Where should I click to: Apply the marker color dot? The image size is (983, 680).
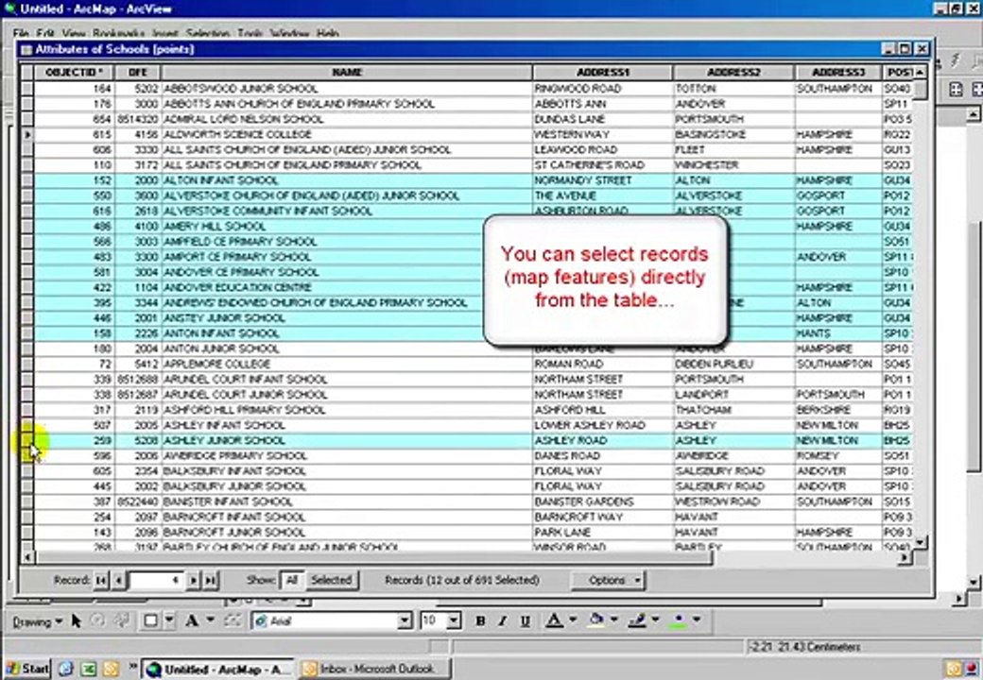coord(679,620)
